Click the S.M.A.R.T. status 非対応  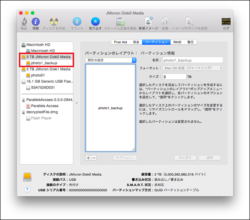pyautogui.click(x=159, y=185)
